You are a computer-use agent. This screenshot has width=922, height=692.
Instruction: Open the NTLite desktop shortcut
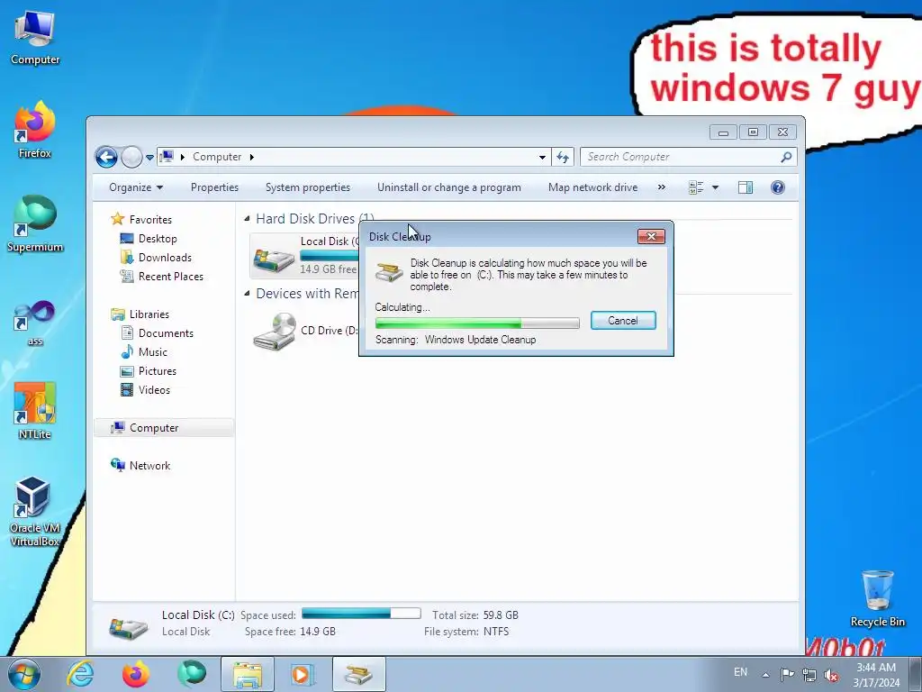coord(35,411)
